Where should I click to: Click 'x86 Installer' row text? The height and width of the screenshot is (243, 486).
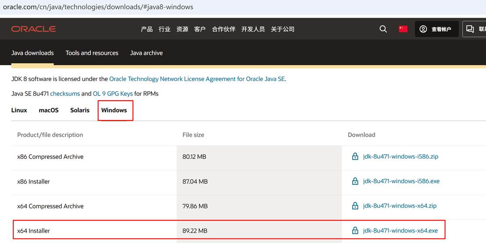[33, 181]
